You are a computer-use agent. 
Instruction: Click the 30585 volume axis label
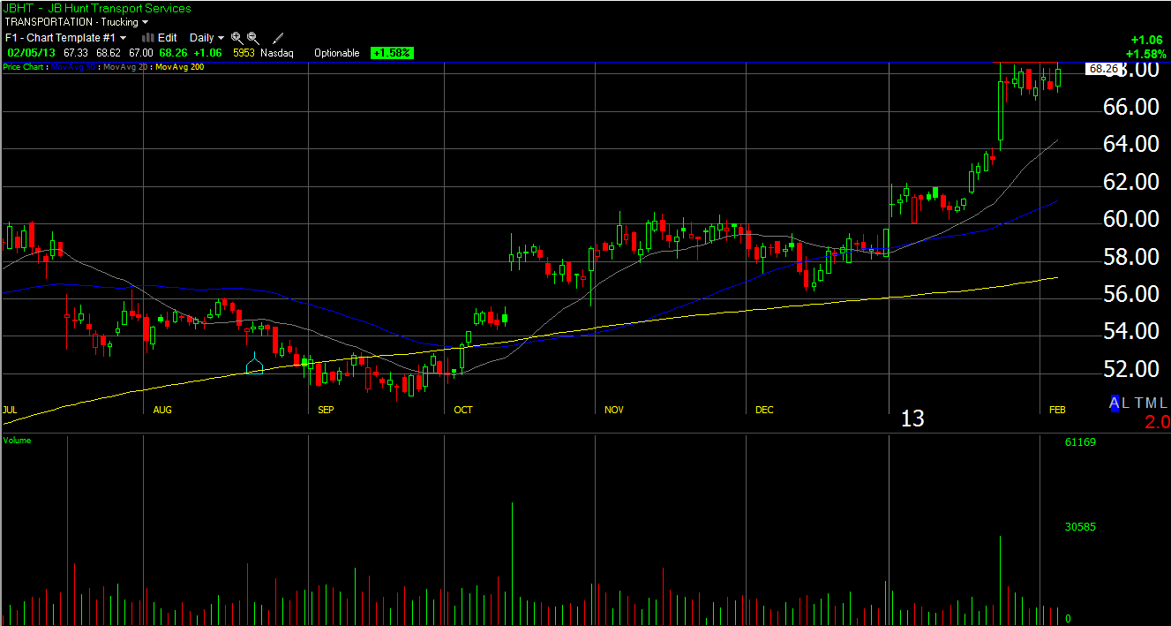click(1080, 527)
